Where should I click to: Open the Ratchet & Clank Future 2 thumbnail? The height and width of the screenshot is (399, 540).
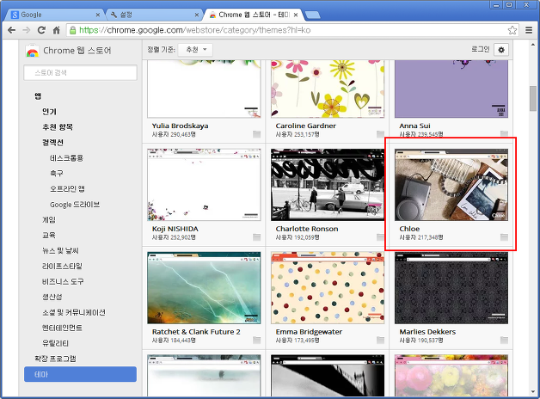coord(204,288)
